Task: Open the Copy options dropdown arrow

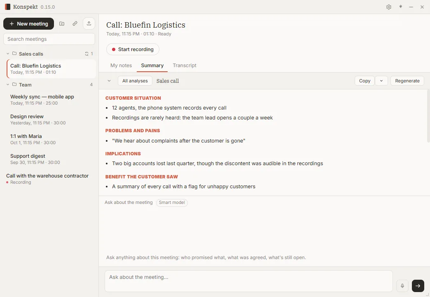Action: [x=381, y=81]
